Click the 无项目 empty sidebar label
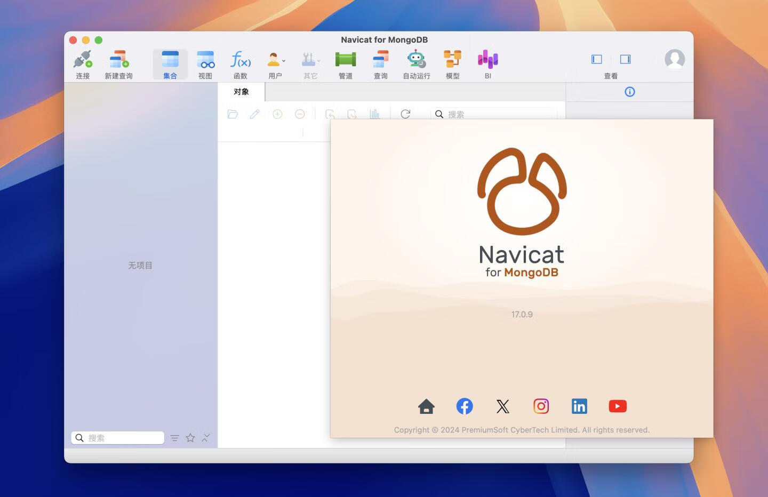The height and width of the screenshot is (497, 768). (140, 265)
